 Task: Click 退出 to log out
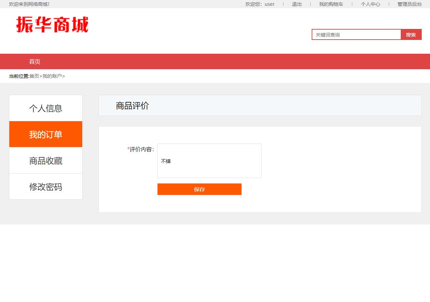(296, 4)
